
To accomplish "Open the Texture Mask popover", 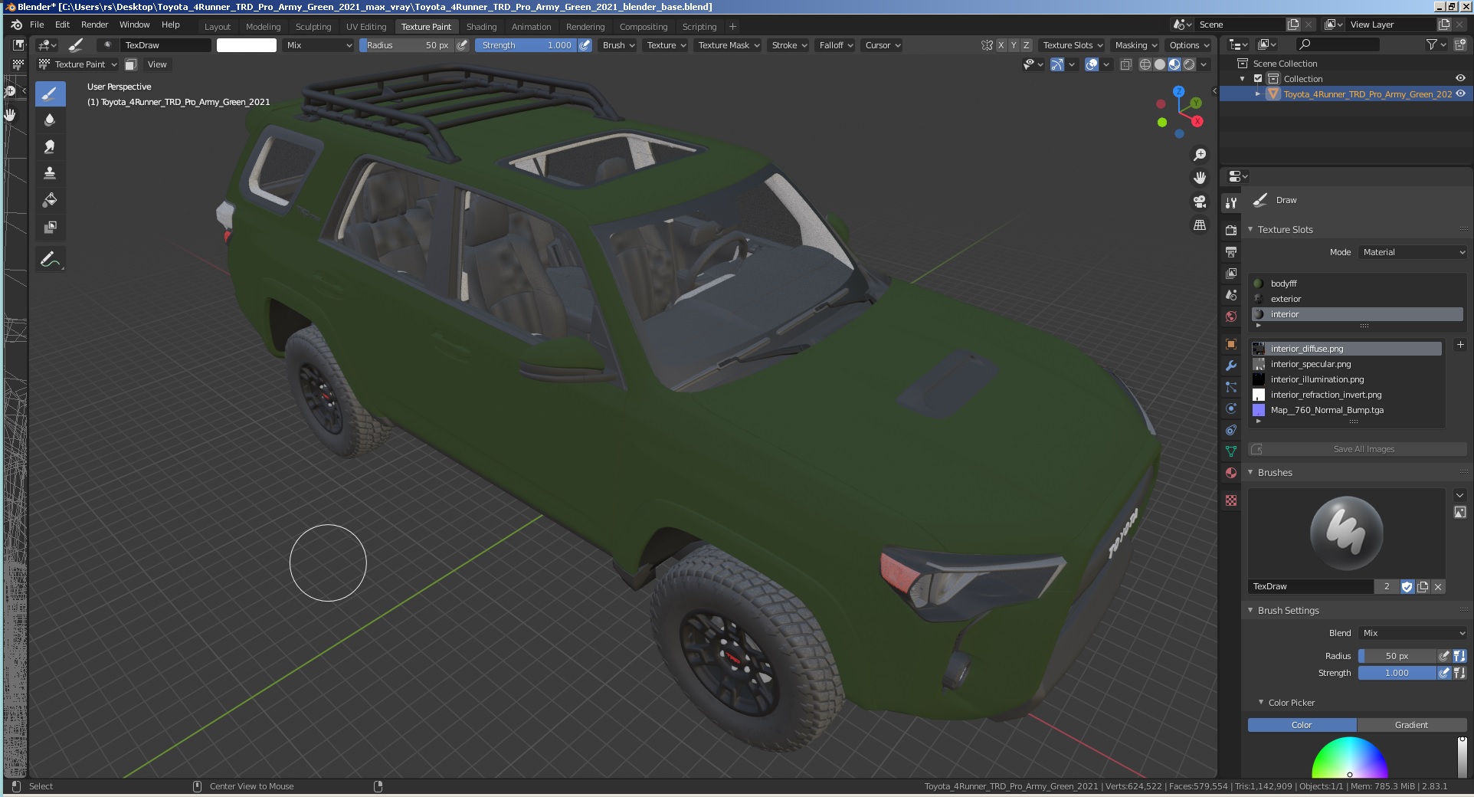I will [x=728, y=45].
